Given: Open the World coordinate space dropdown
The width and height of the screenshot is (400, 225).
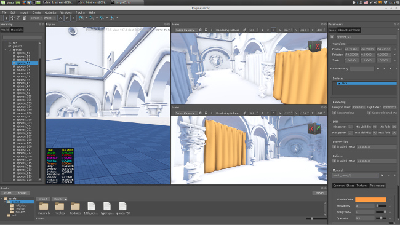Looking at the screenshot, I should pos(49,18).
